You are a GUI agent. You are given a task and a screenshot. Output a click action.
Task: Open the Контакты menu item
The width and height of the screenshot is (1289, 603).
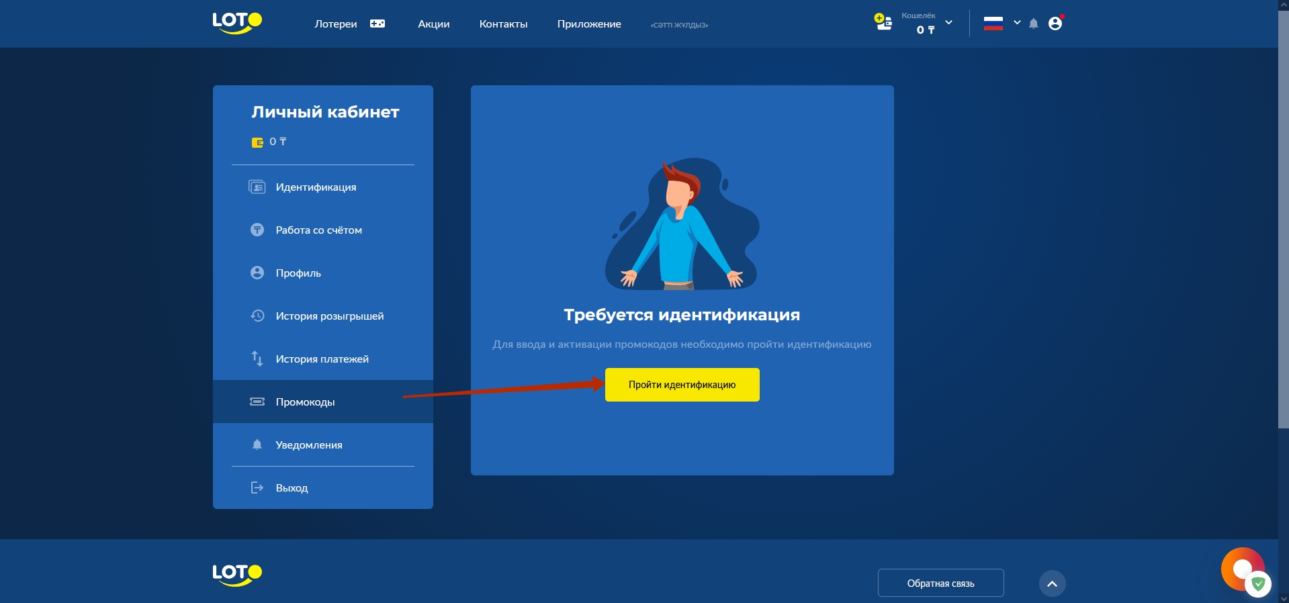coord(503,24)
